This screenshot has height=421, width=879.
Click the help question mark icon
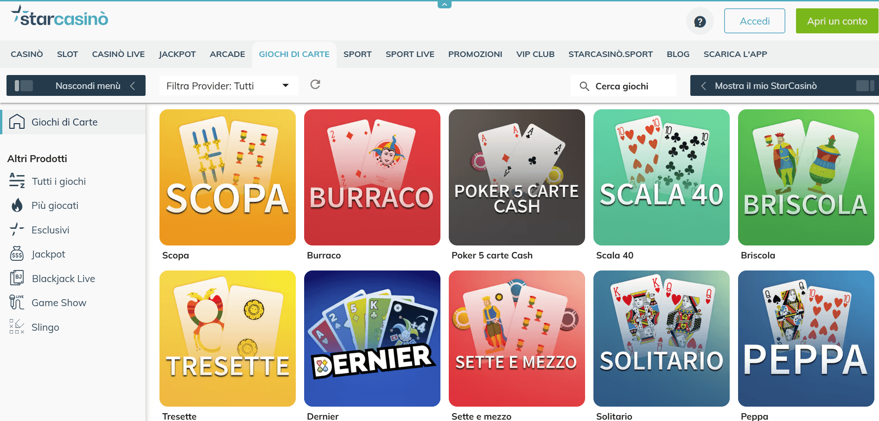(700, 21)
